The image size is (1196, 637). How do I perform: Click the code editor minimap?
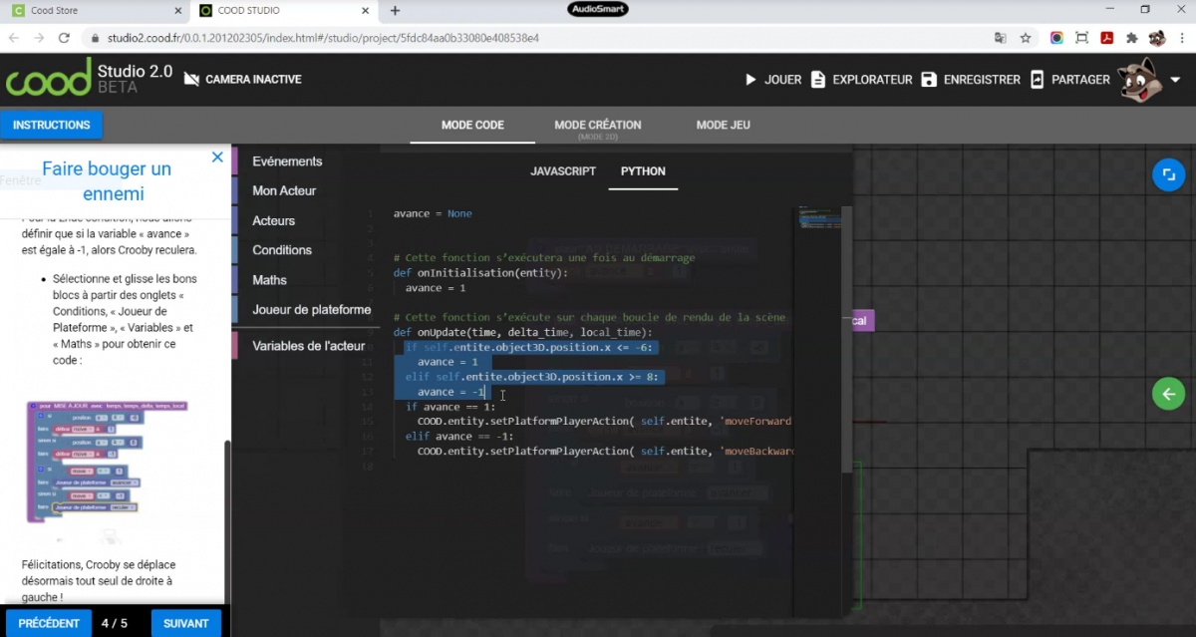(x=817, y=221)
